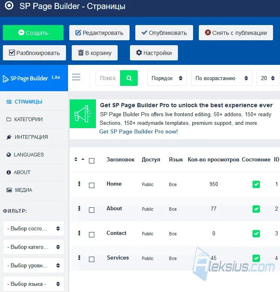280x292 pixels.
Task: Click the green magnifier search button
Action: click(x=129, y=78)
